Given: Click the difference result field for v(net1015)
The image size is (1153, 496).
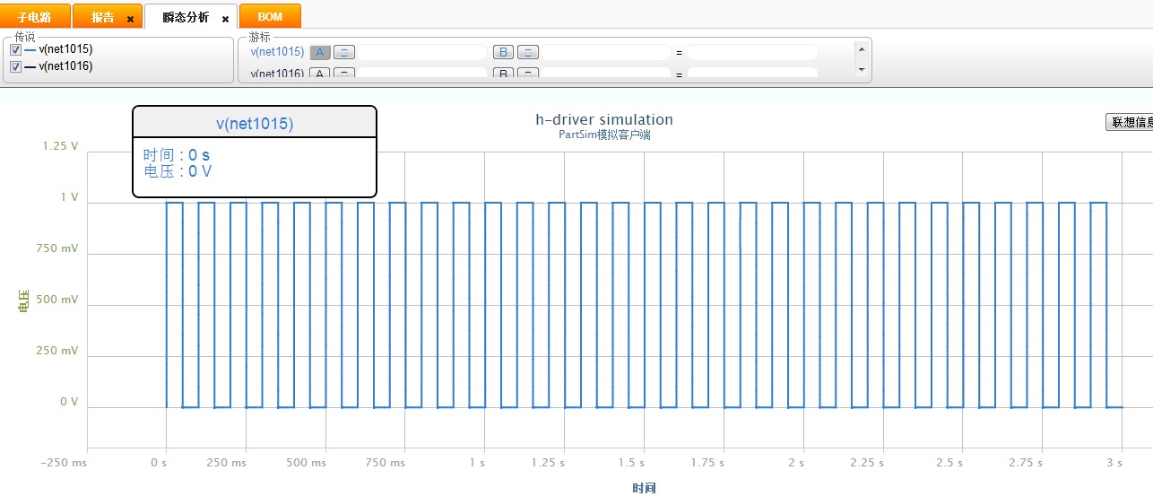Looking at the screenshot, I should (x=753, y=52).
